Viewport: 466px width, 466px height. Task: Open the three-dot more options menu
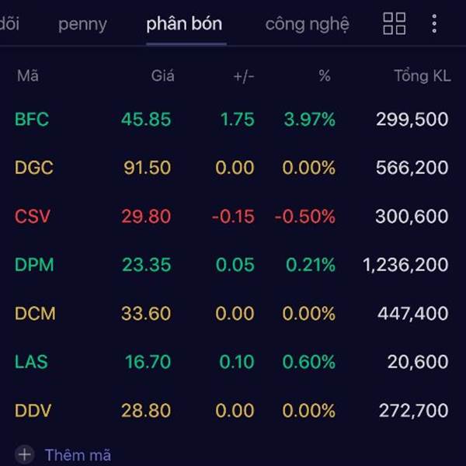pos(434,23)
